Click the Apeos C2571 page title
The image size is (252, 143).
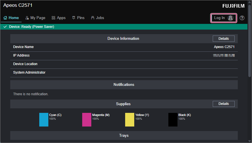[18, 5]
